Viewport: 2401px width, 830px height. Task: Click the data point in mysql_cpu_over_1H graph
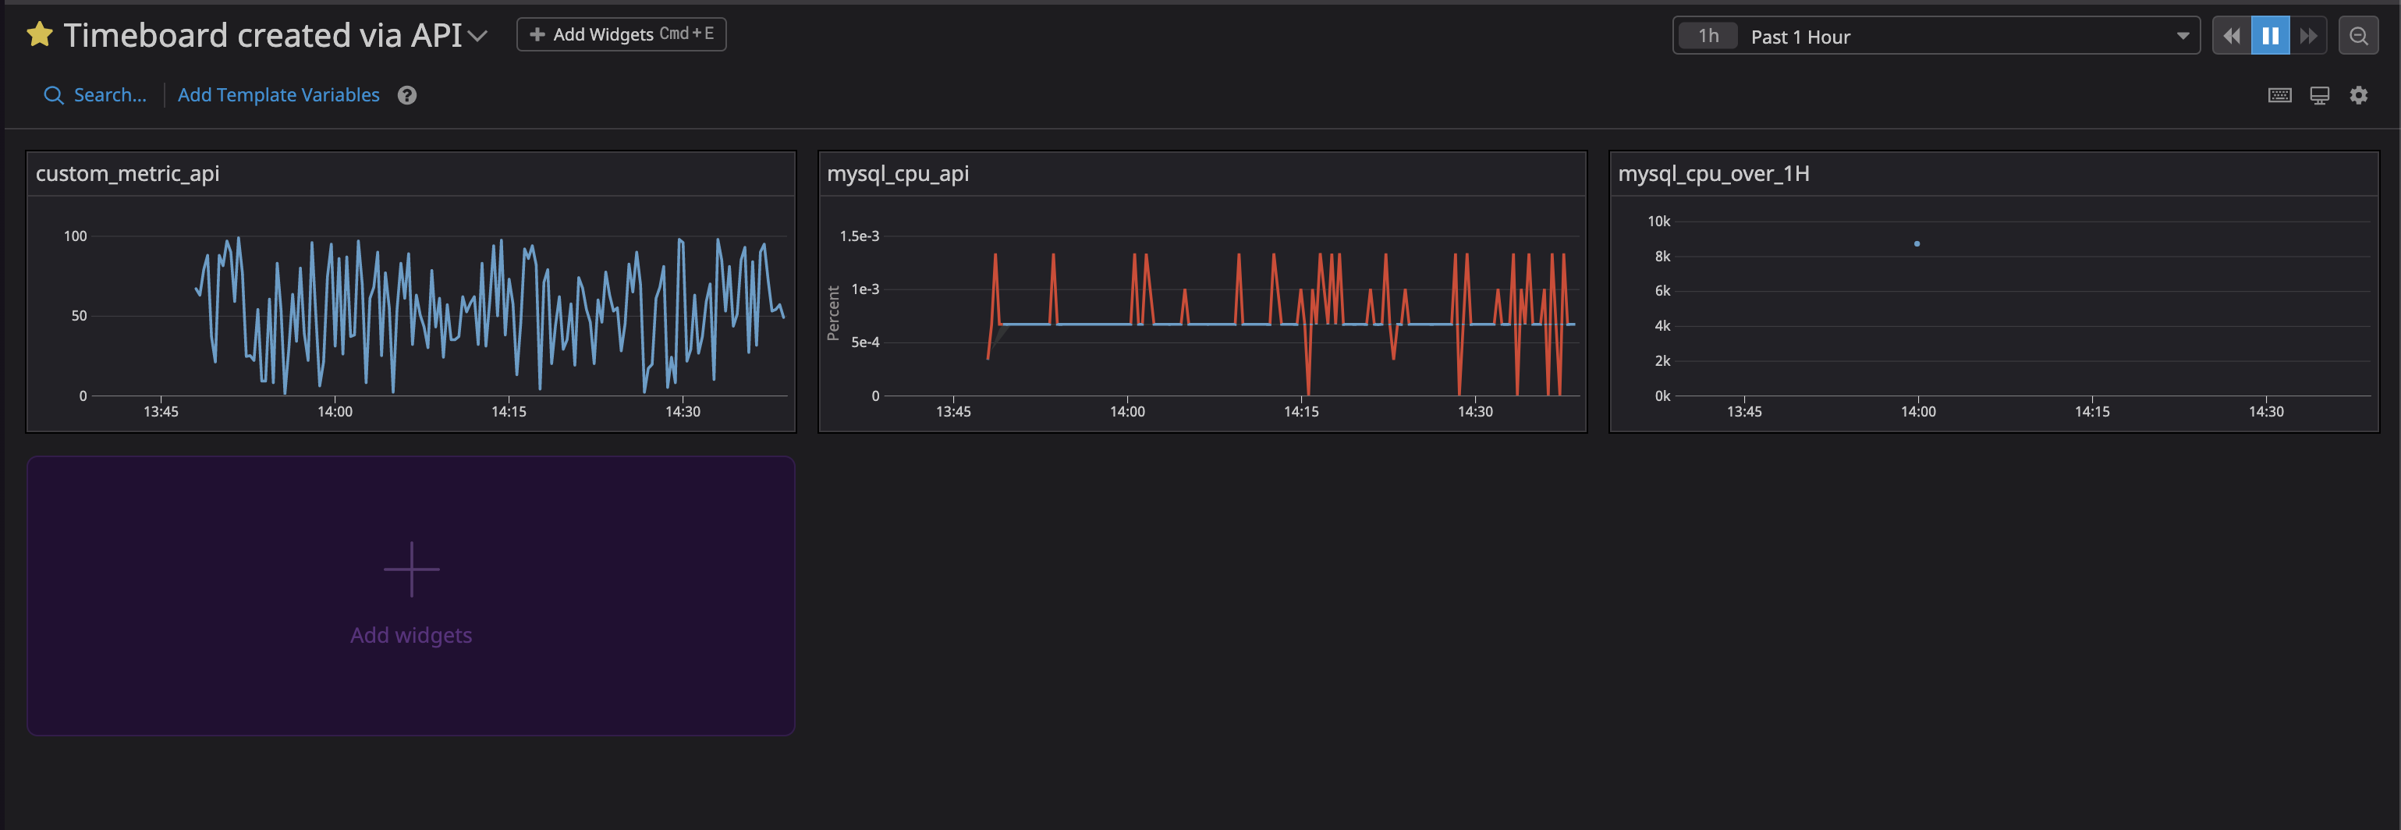pyautogui.click(x=1917, y=244)
